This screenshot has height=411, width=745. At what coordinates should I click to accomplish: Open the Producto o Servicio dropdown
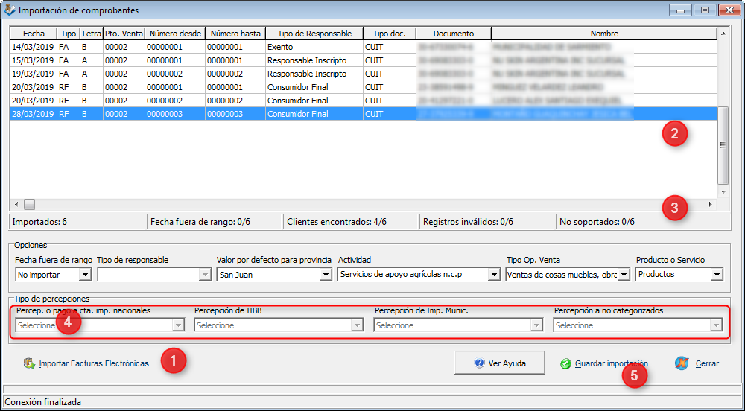click(x=716, y=275)
